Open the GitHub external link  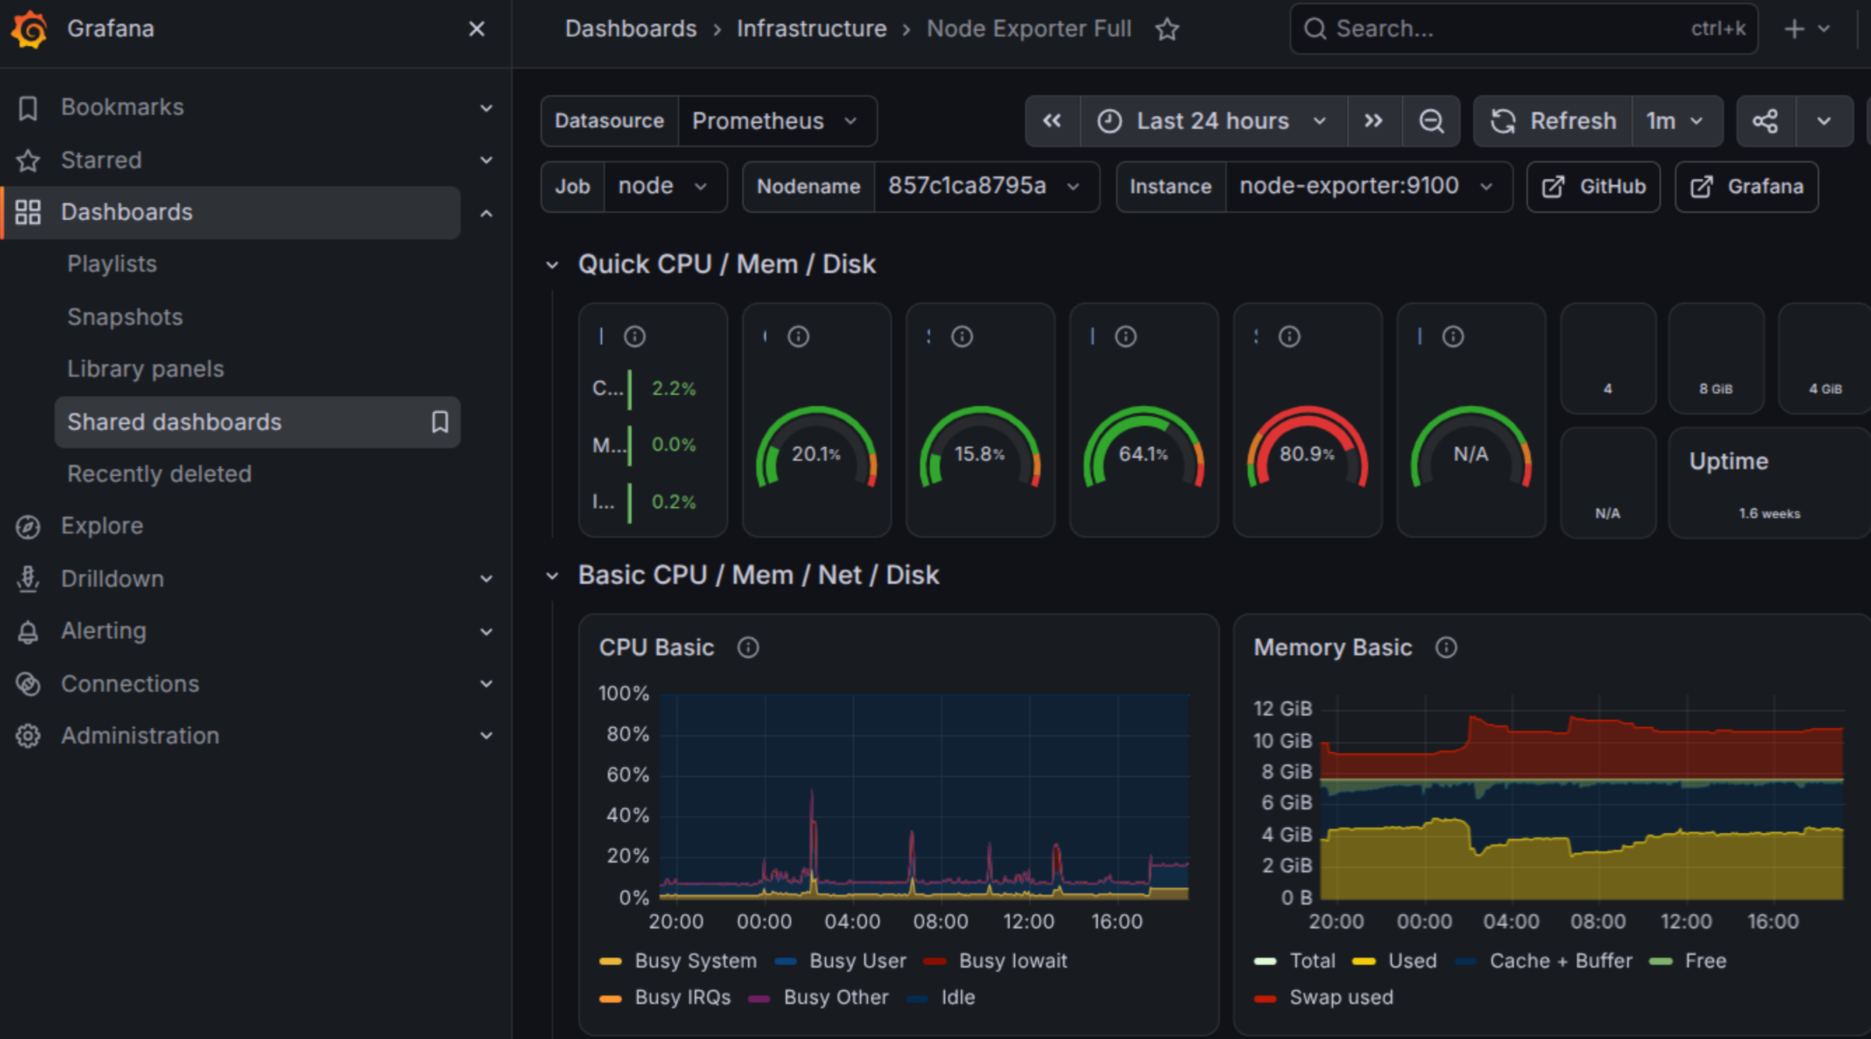[x=1594, y=187]
